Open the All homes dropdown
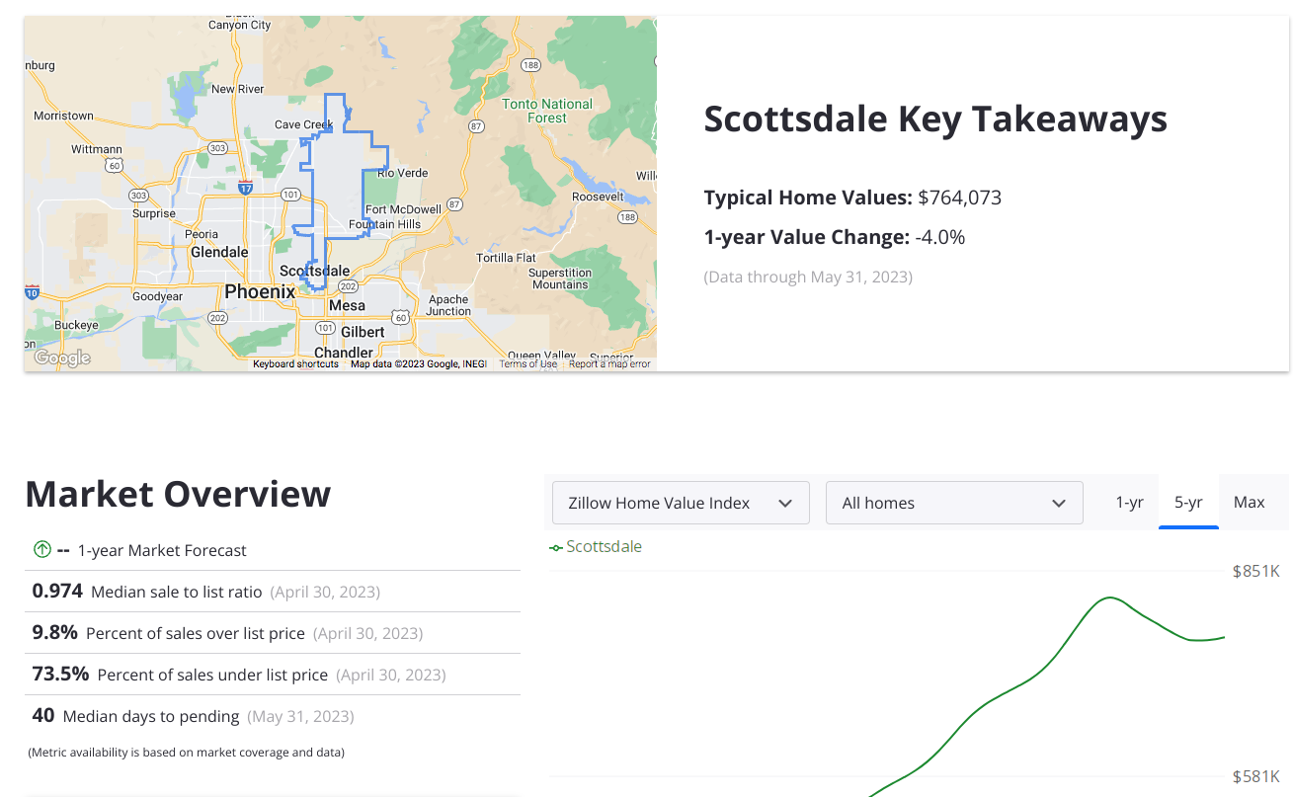 [954, 503]
